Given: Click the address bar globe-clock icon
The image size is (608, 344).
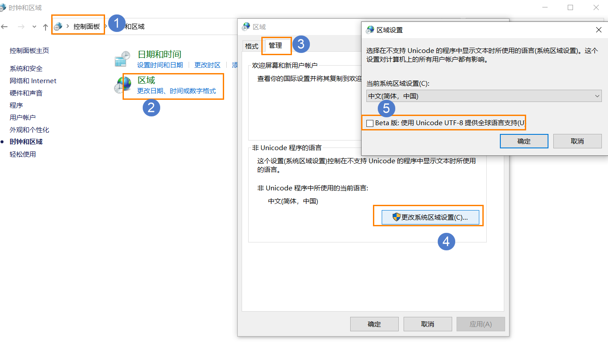Looking at the screenshot, I should (58, 27).
